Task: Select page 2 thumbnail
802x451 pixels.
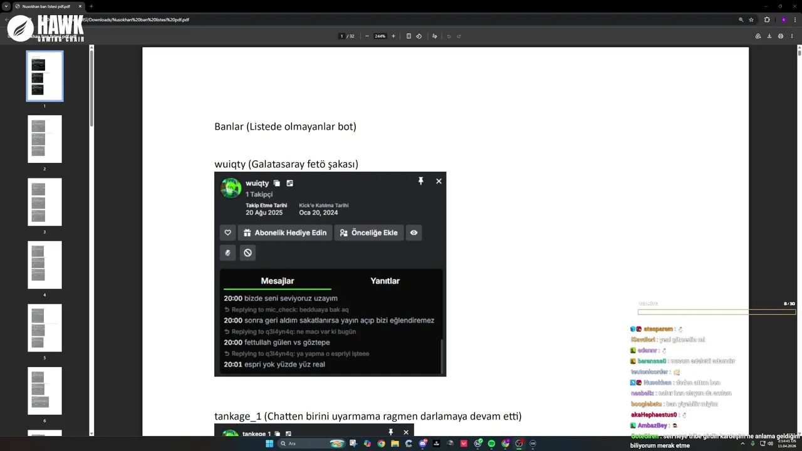Action: tap(44, 139)
